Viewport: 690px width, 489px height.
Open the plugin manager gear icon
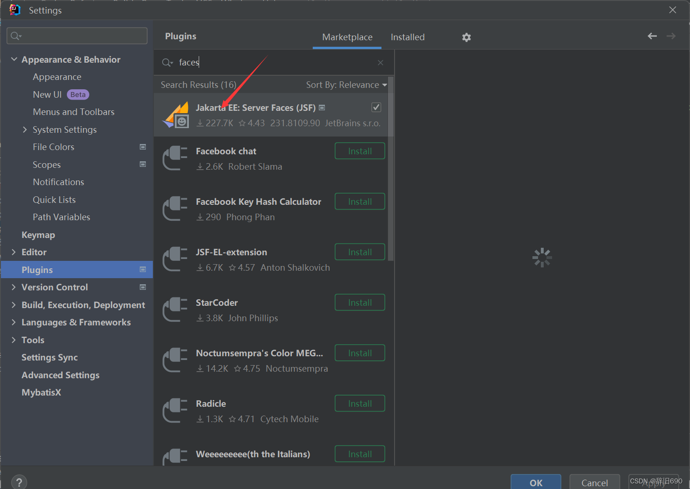(x=466, y=36)
